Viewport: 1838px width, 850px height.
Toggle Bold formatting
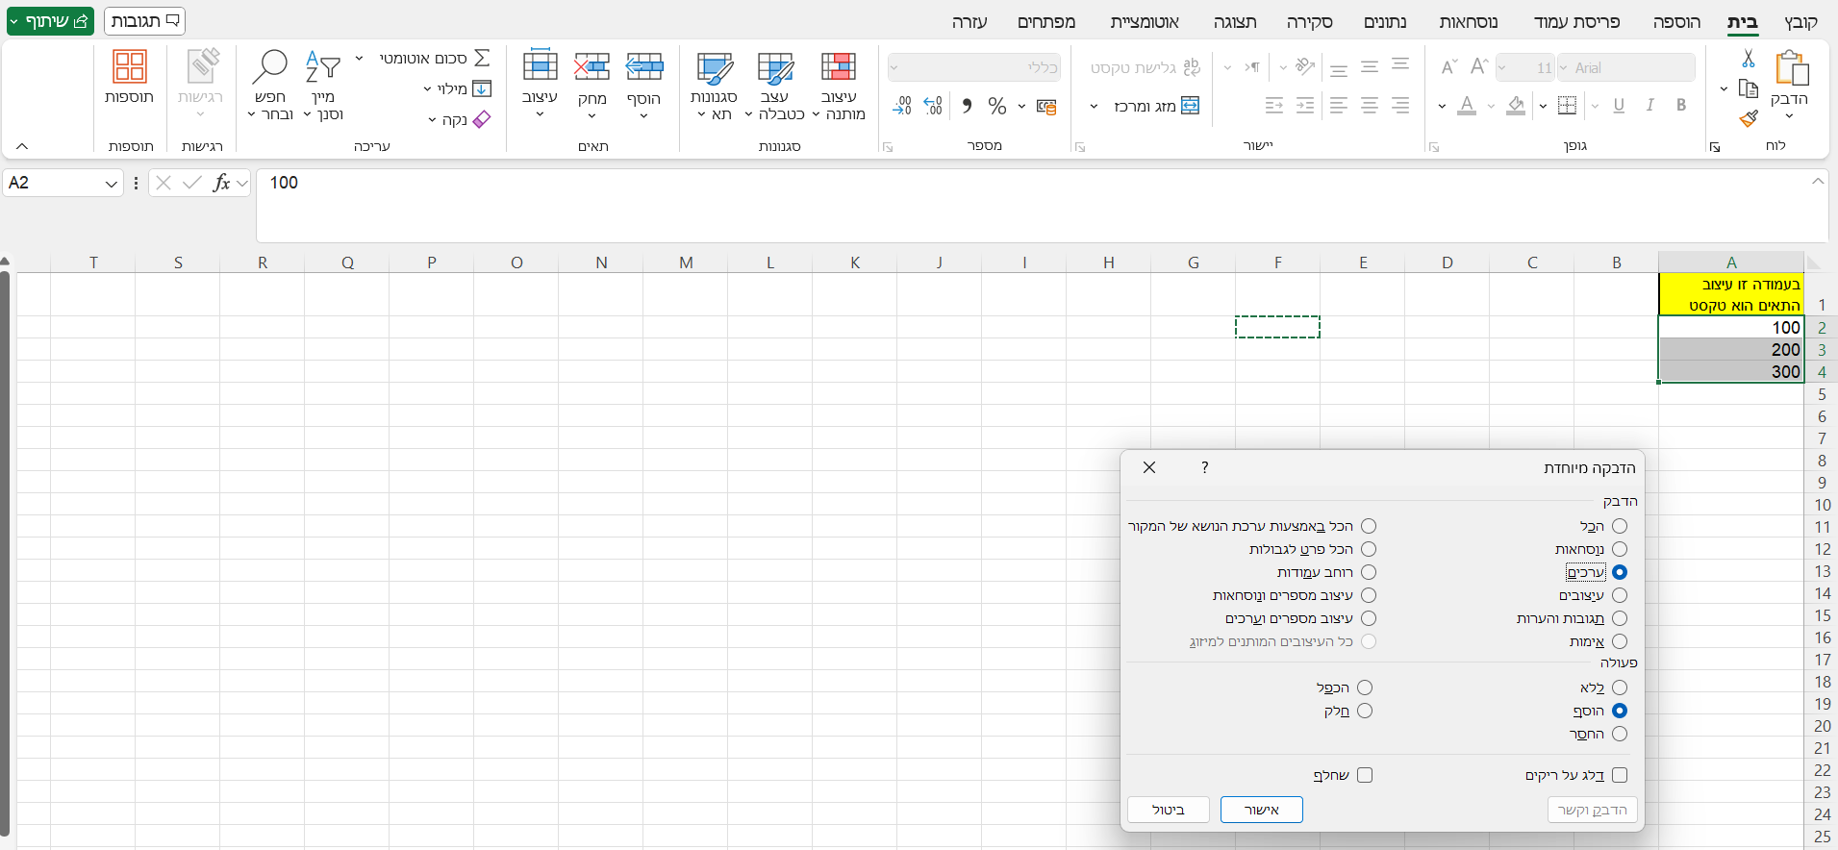[1681, 106]
